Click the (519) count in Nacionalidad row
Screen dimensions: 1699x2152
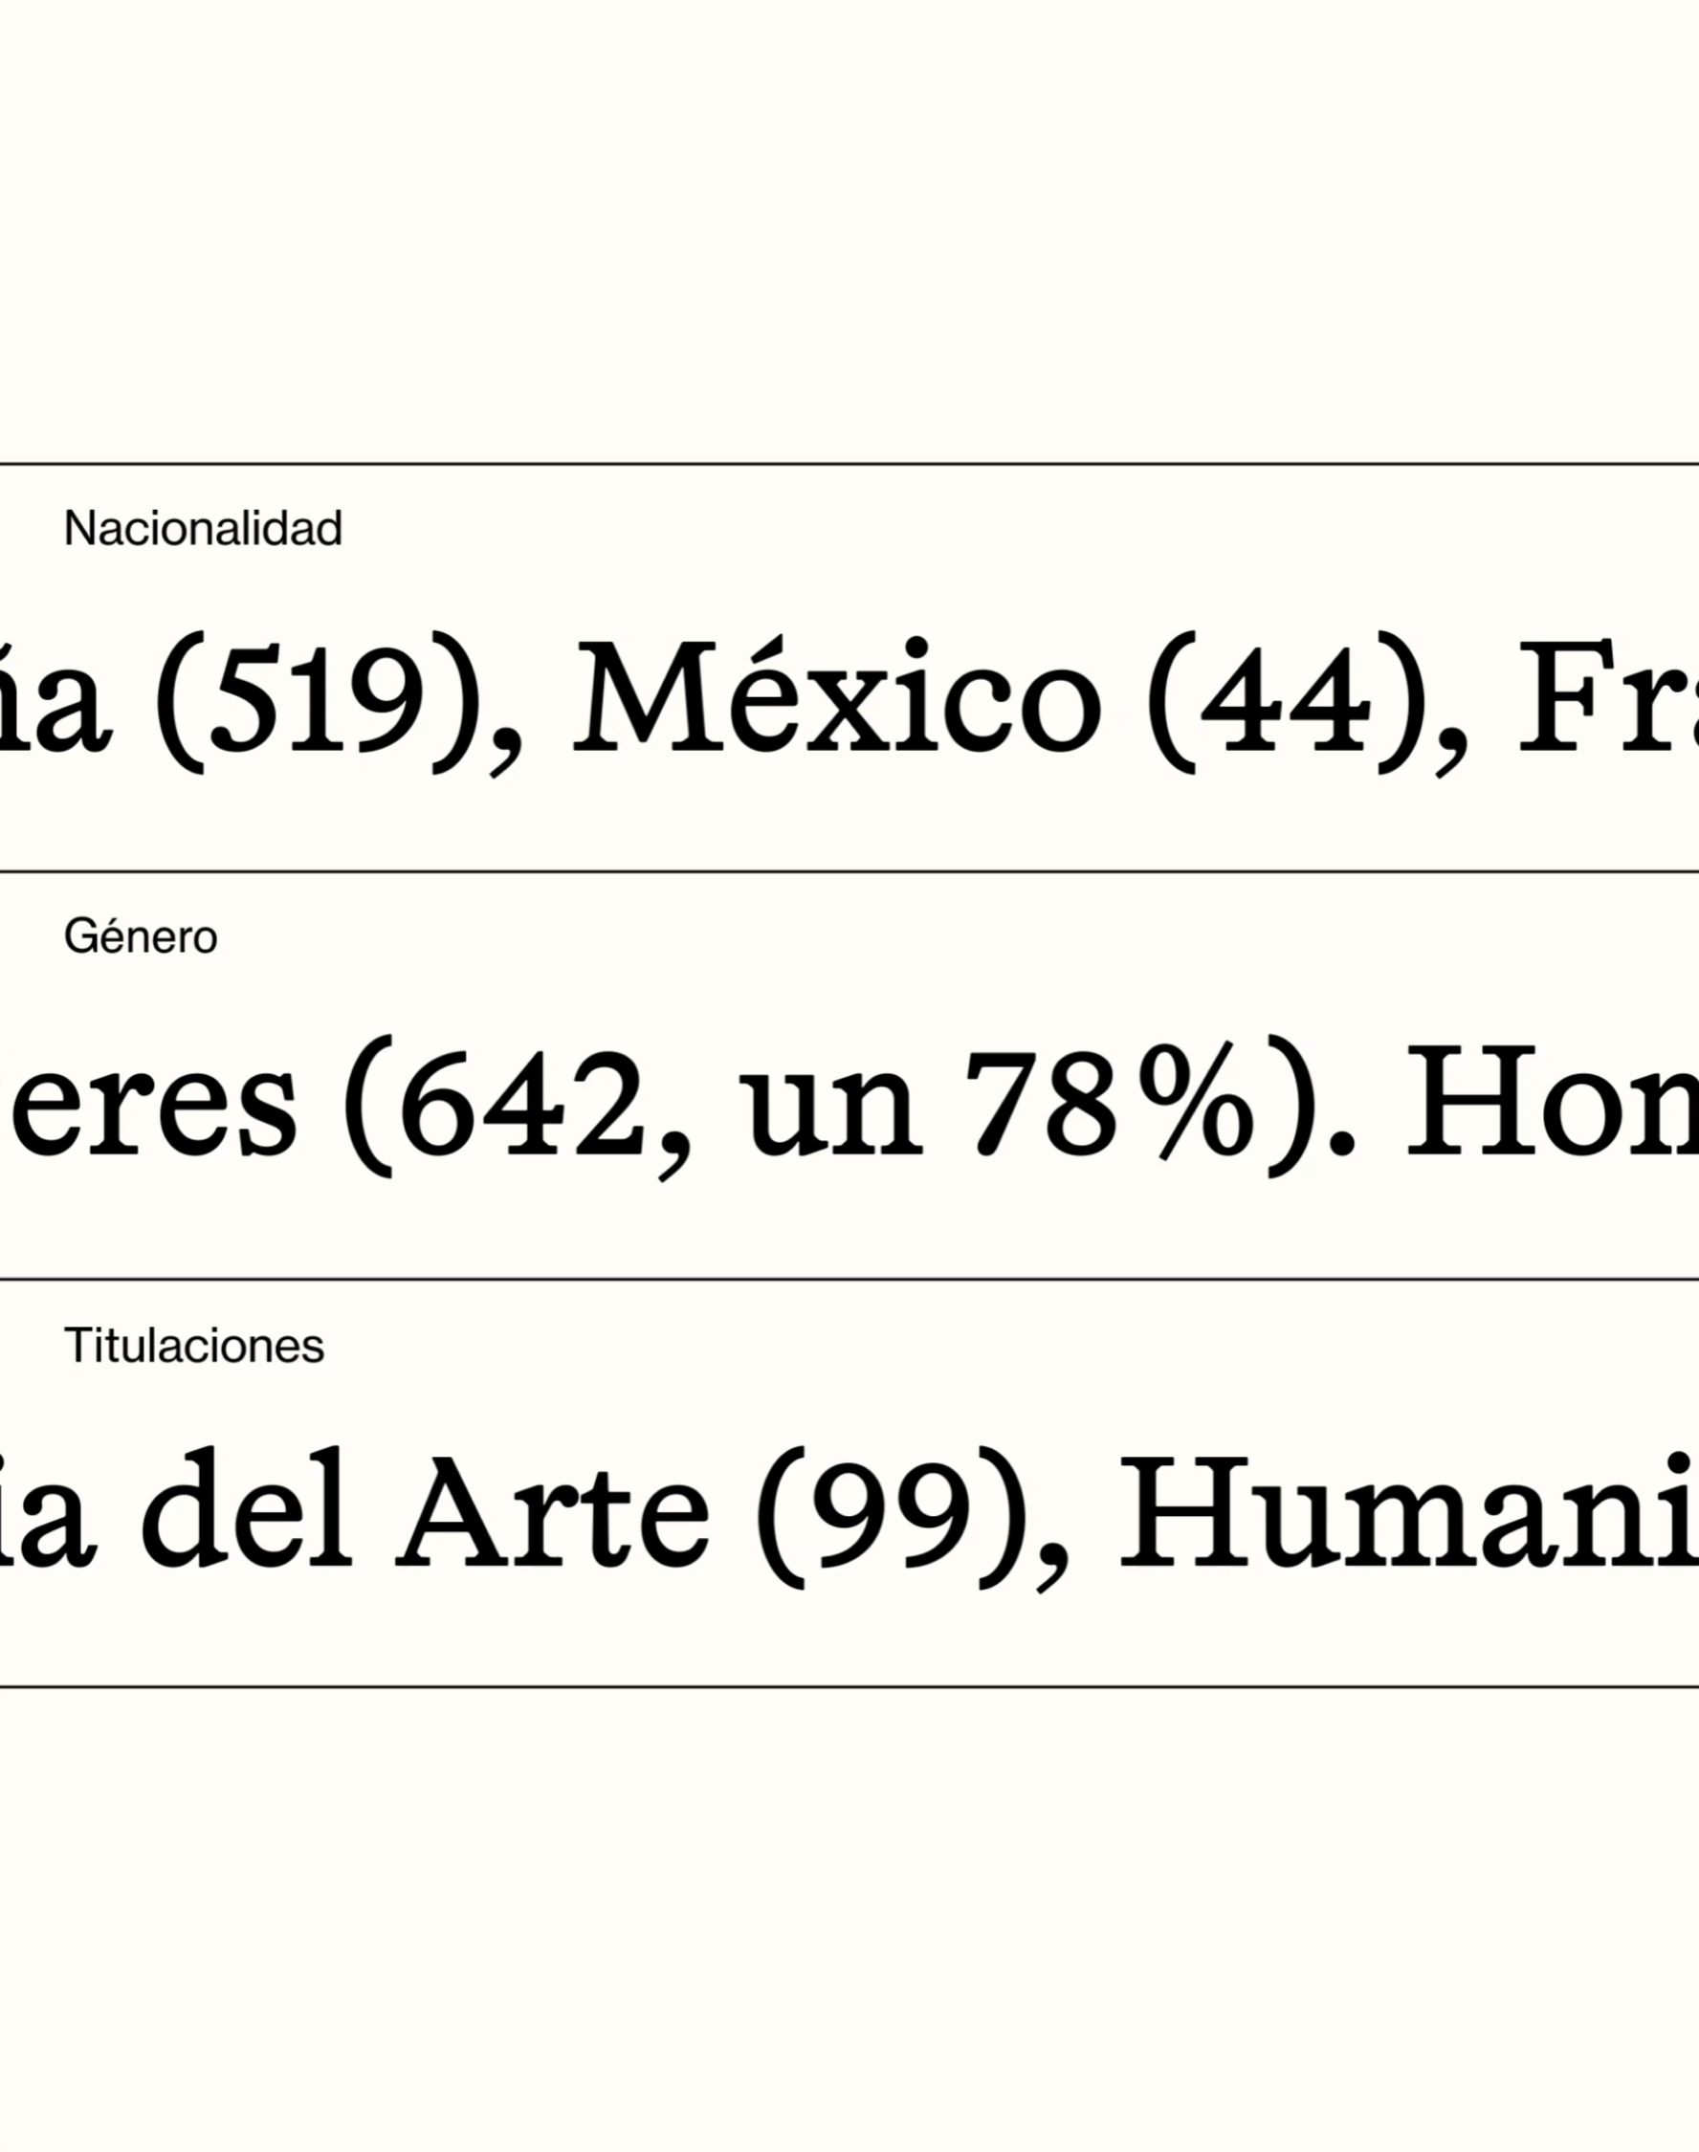(x=319, y=701)
